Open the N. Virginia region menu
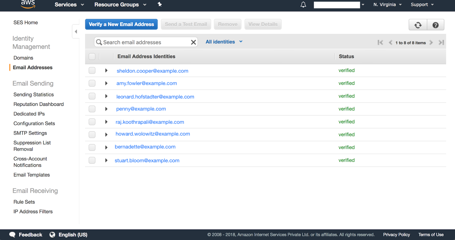 [388, 5]
